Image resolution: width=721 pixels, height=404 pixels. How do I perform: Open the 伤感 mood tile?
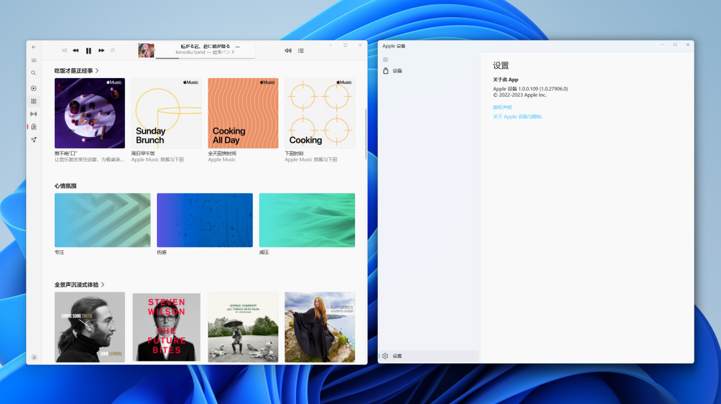click(x=205, y=220)
